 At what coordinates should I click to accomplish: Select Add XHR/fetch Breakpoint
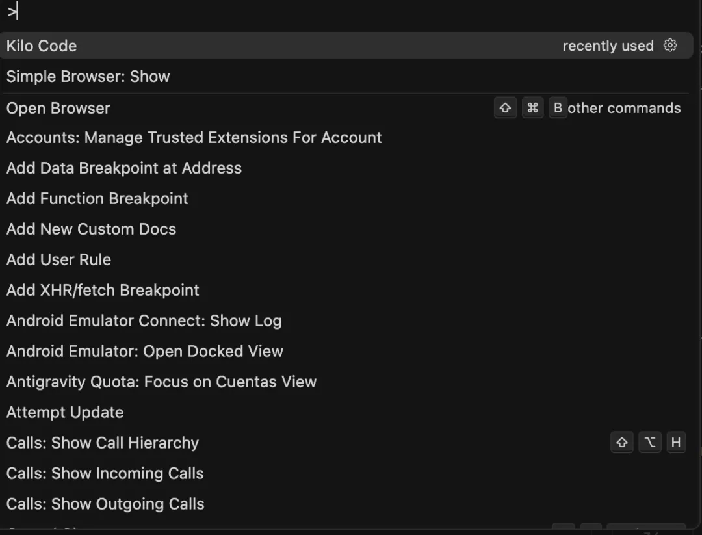click(x=103, y=291)
